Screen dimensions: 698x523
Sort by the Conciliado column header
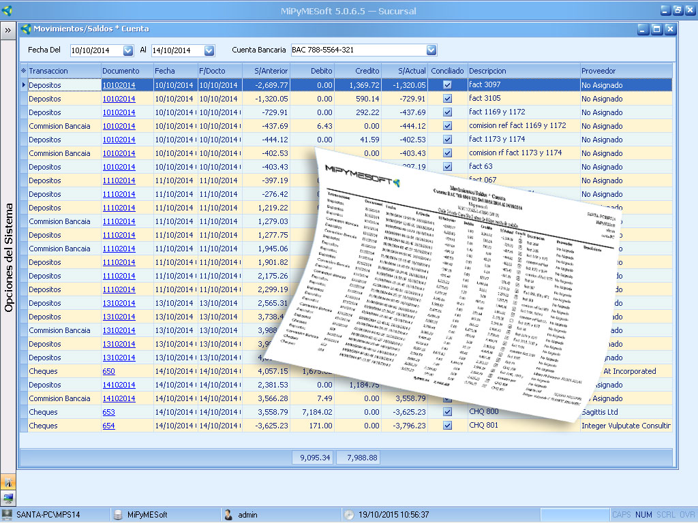pos(447,71)
